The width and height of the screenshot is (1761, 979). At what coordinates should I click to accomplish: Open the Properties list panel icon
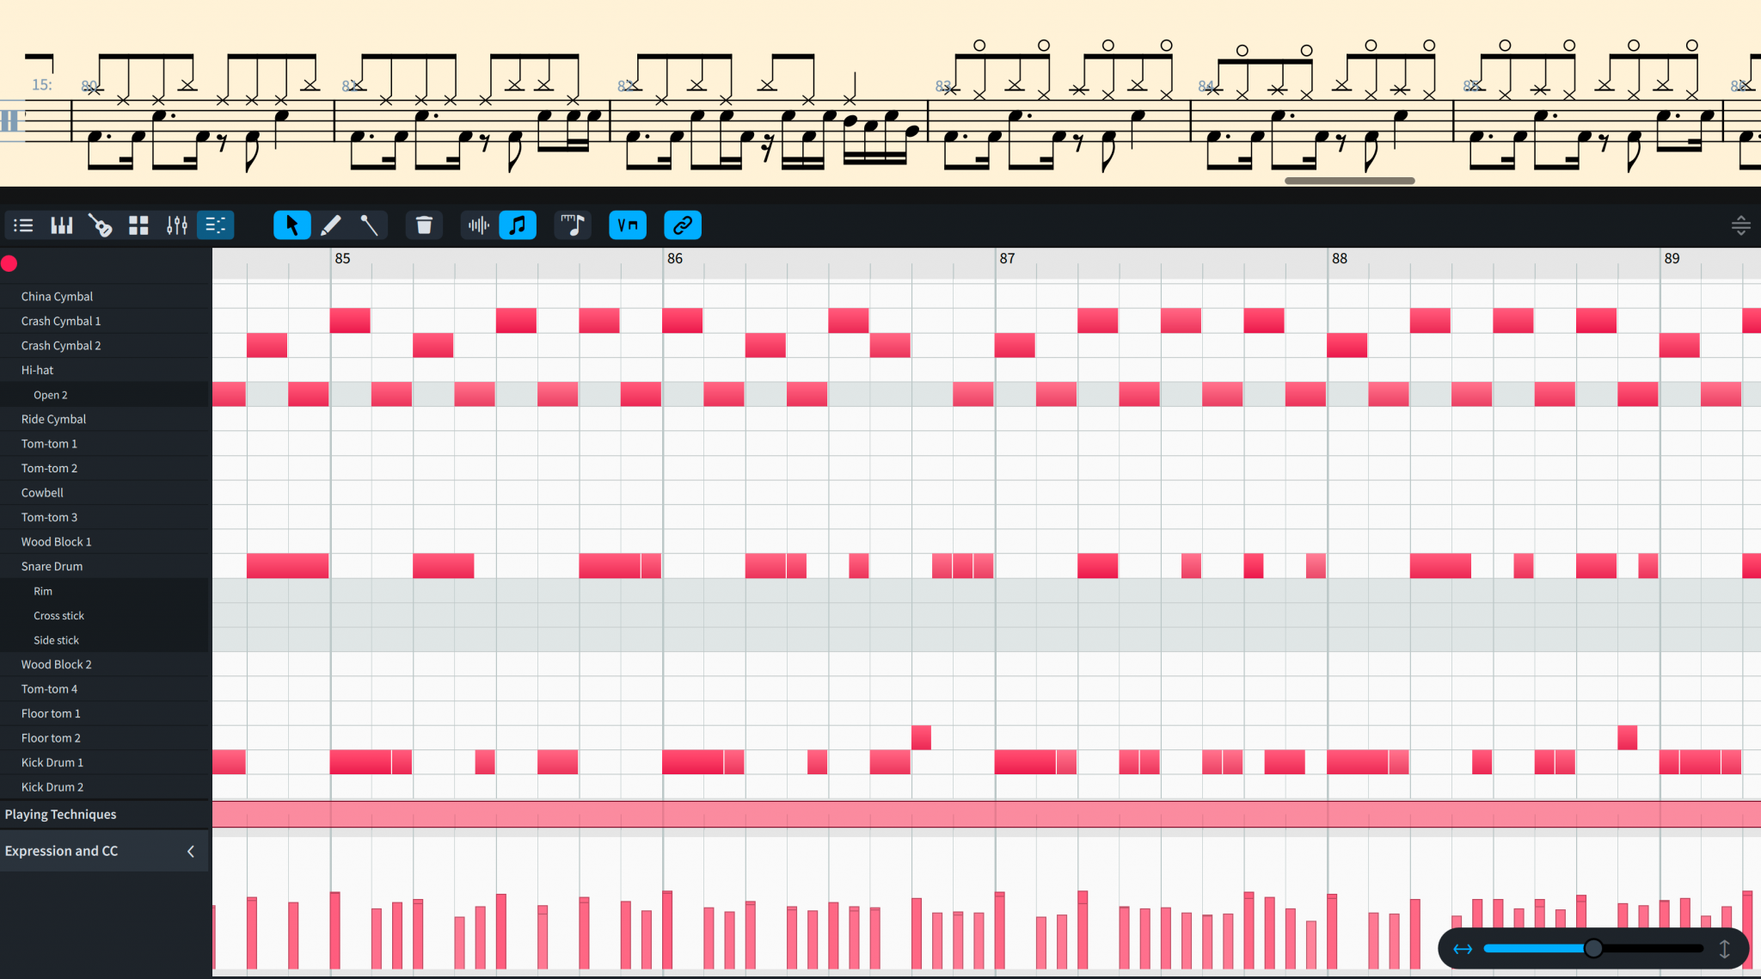coord(23,225)
